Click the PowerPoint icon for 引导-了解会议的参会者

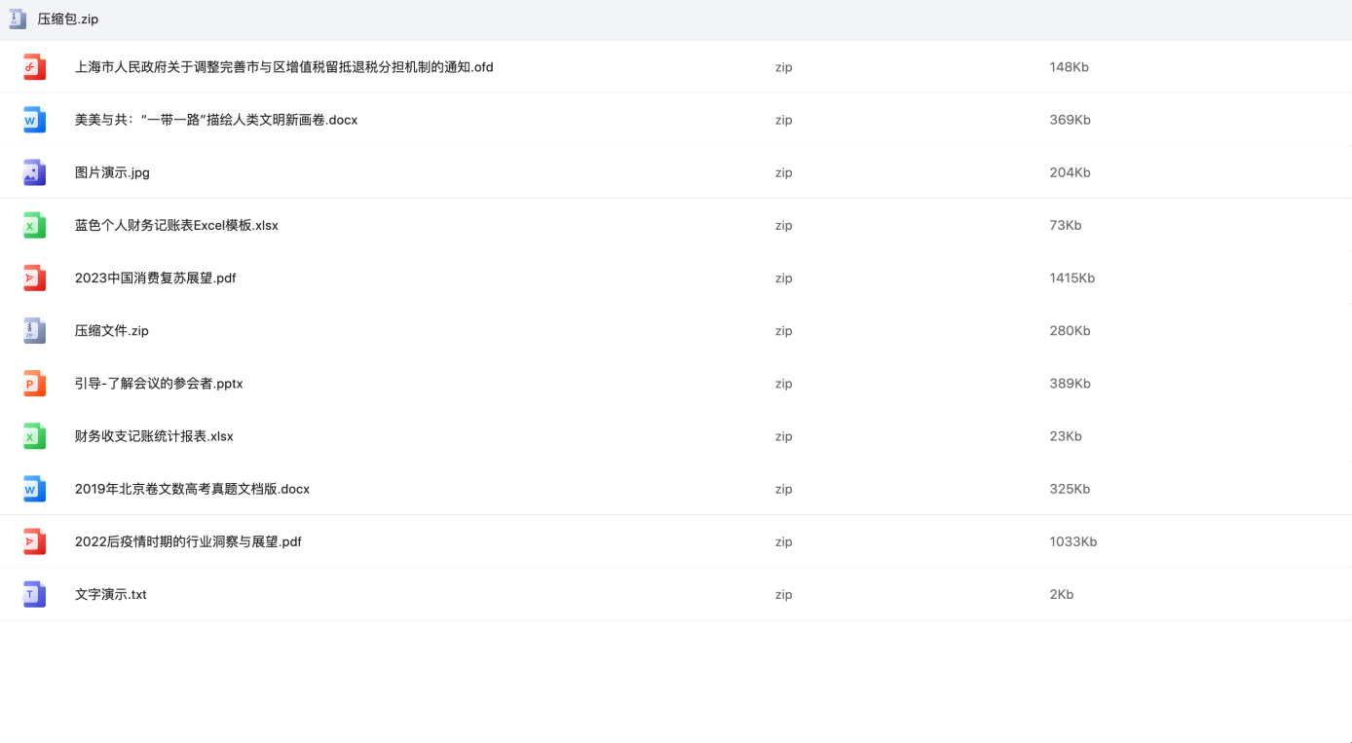[34, 384]
